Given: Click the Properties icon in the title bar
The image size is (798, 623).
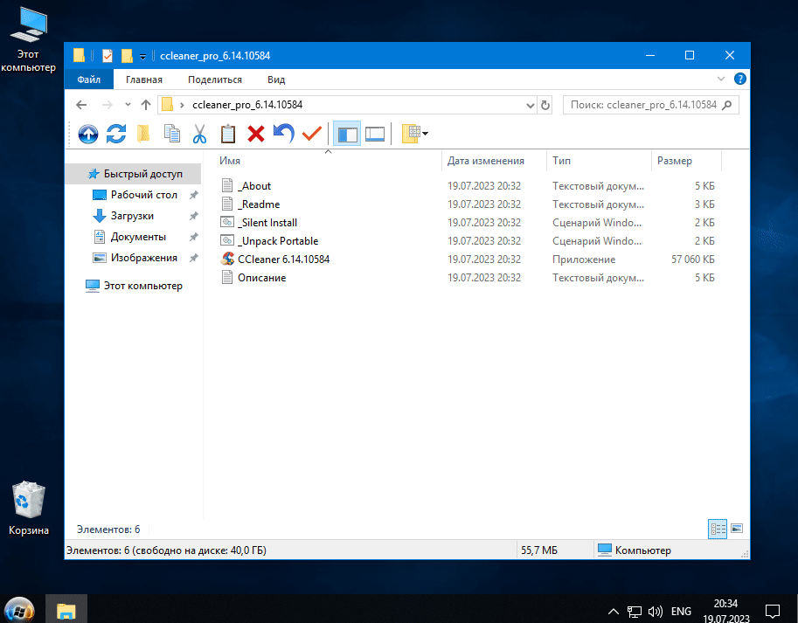Looking at the screenshot, I should (108, 55).
